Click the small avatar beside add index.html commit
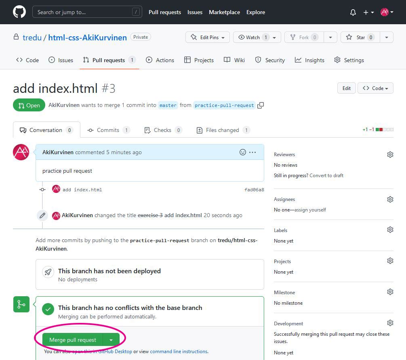The height and width of the screenshot is (360, 406). pyautogui.click(x=56, y=189)
